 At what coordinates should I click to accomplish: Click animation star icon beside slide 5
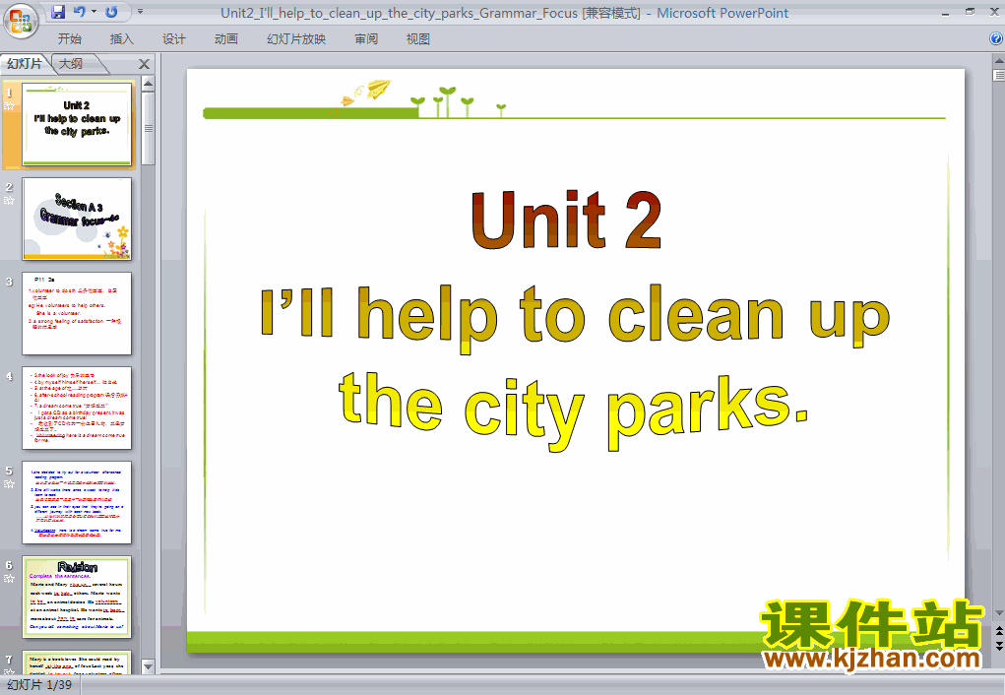pos(9,484)
